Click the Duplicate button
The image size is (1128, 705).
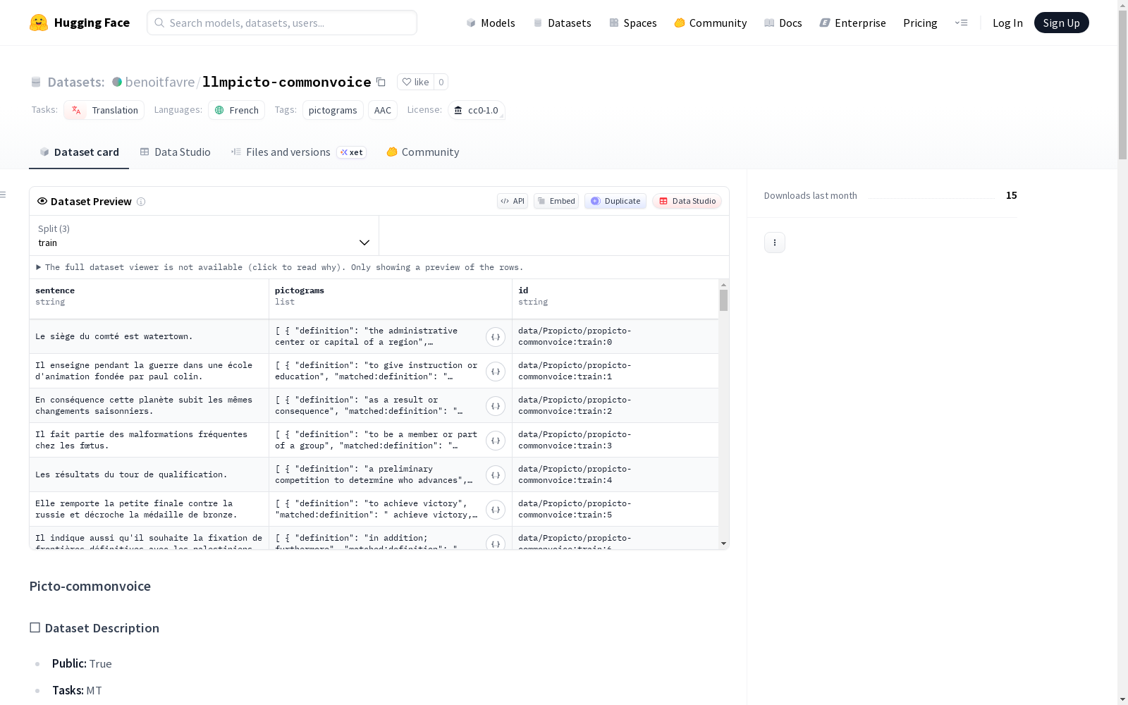click(615, 201)
